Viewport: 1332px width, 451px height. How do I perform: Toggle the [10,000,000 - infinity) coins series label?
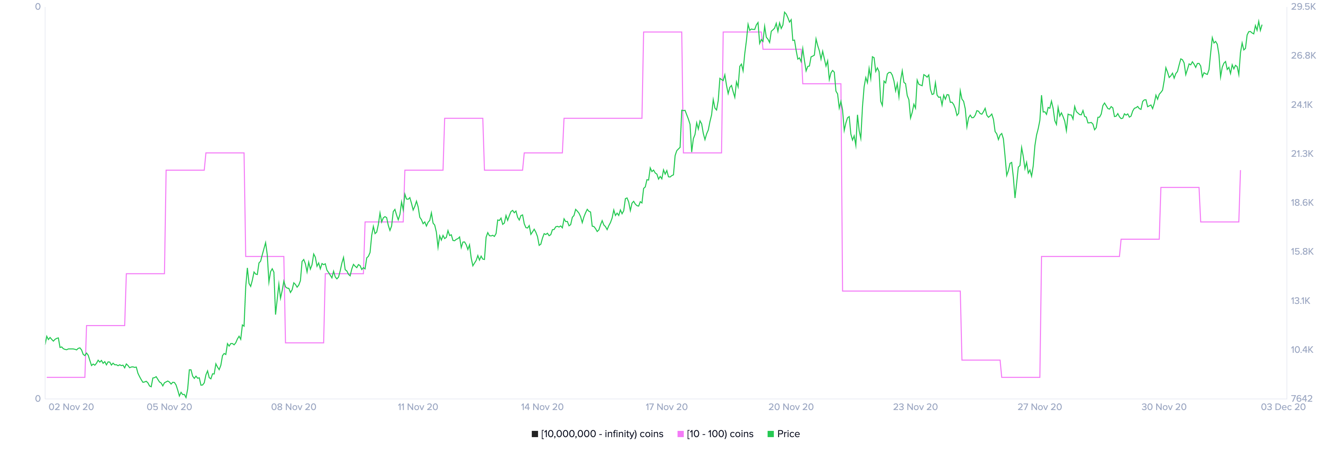[602, 434]
